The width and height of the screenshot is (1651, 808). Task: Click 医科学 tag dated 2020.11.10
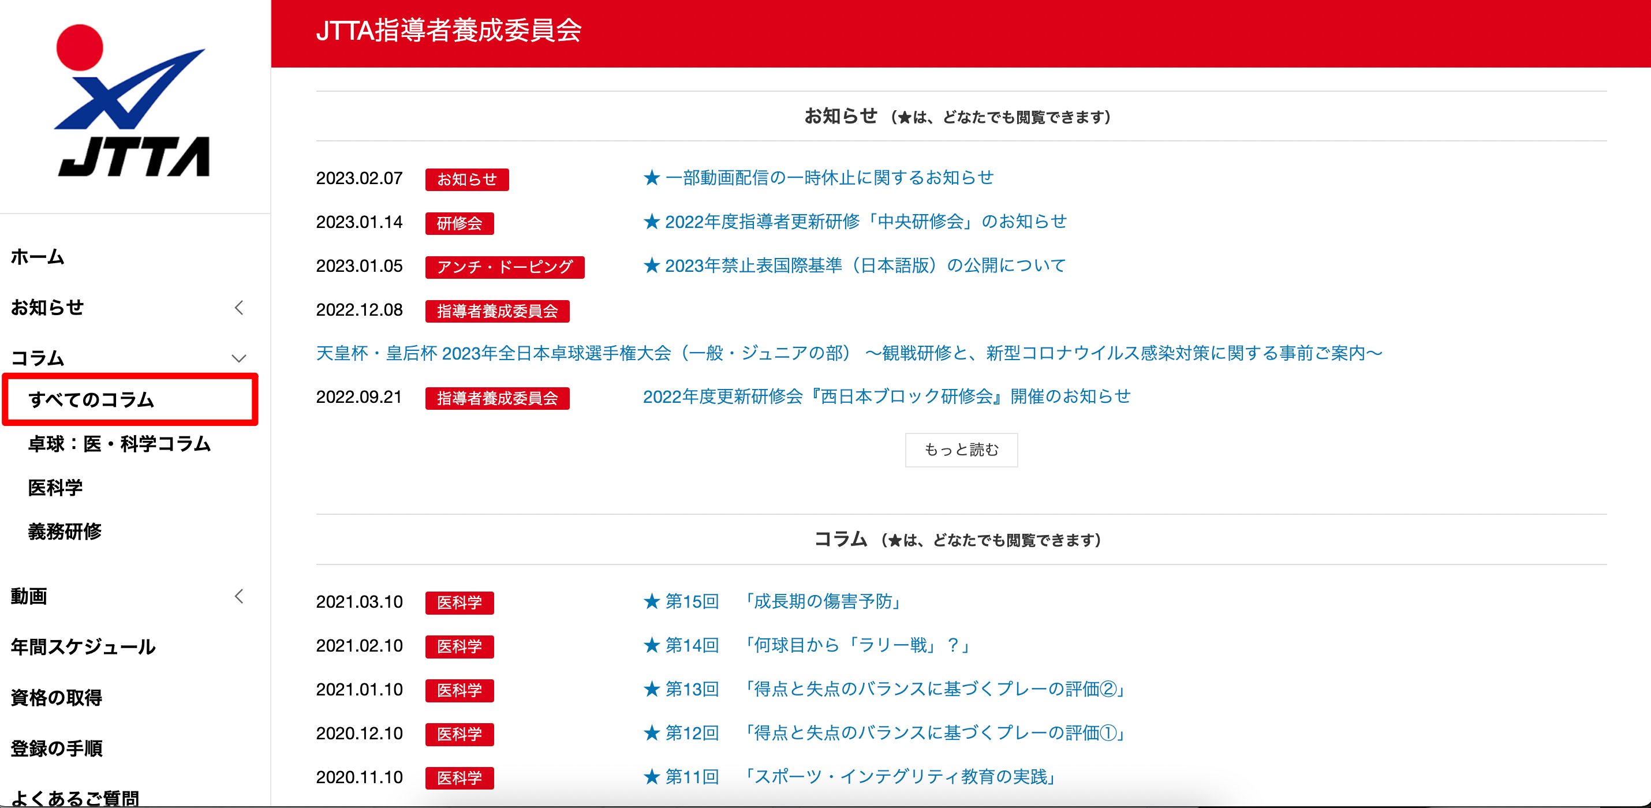coord(460,778)
